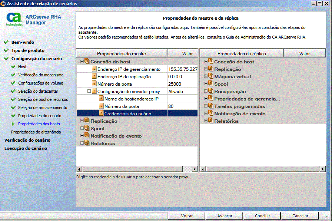332x221 pixels.
Task: Collapse the master Conexão do host node
Action: tap(82, 62)
